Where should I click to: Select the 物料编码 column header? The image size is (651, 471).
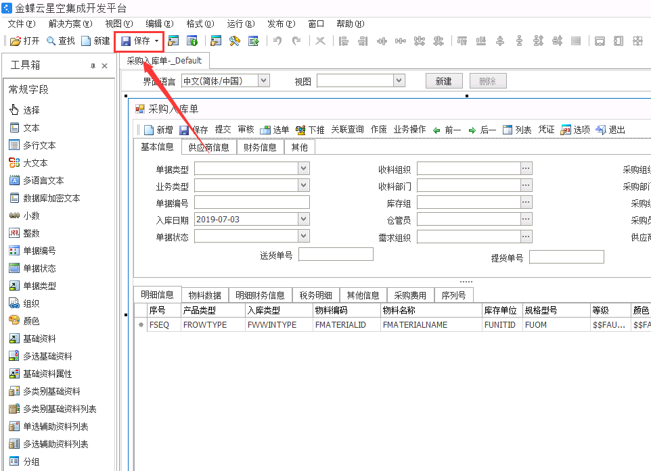(x=346, y=310)
